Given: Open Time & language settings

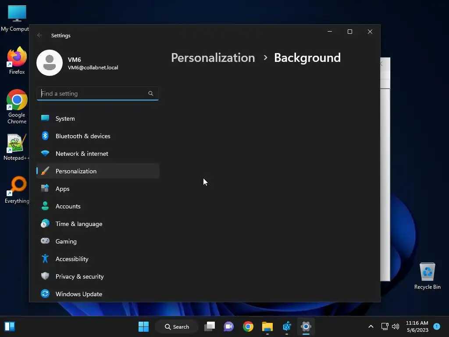Looking at the screenshot, I should point(98,224).
